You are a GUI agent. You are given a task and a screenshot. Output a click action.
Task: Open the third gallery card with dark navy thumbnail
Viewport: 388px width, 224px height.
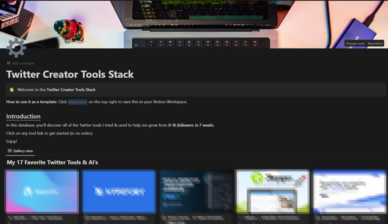(x=196, y=197)
